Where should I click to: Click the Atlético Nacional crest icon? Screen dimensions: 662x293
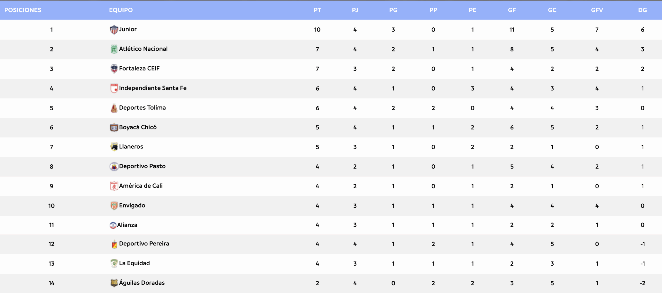[114, 49]
